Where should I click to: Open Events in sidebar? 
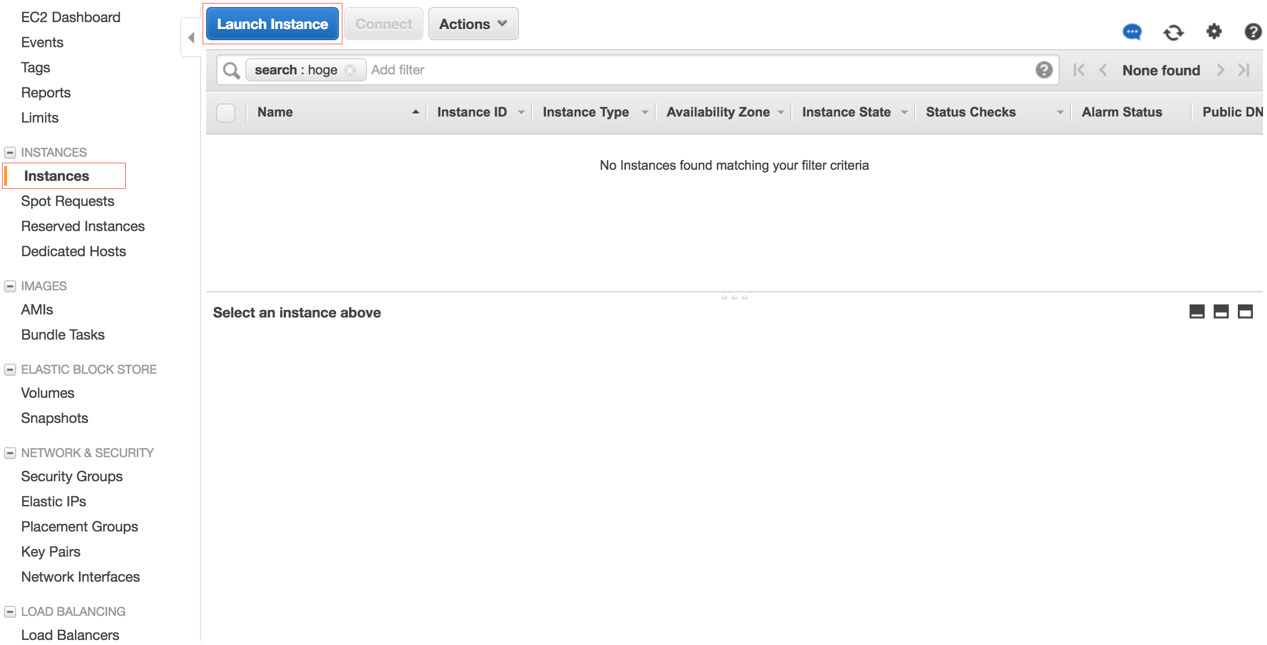[x=42, y=43]
